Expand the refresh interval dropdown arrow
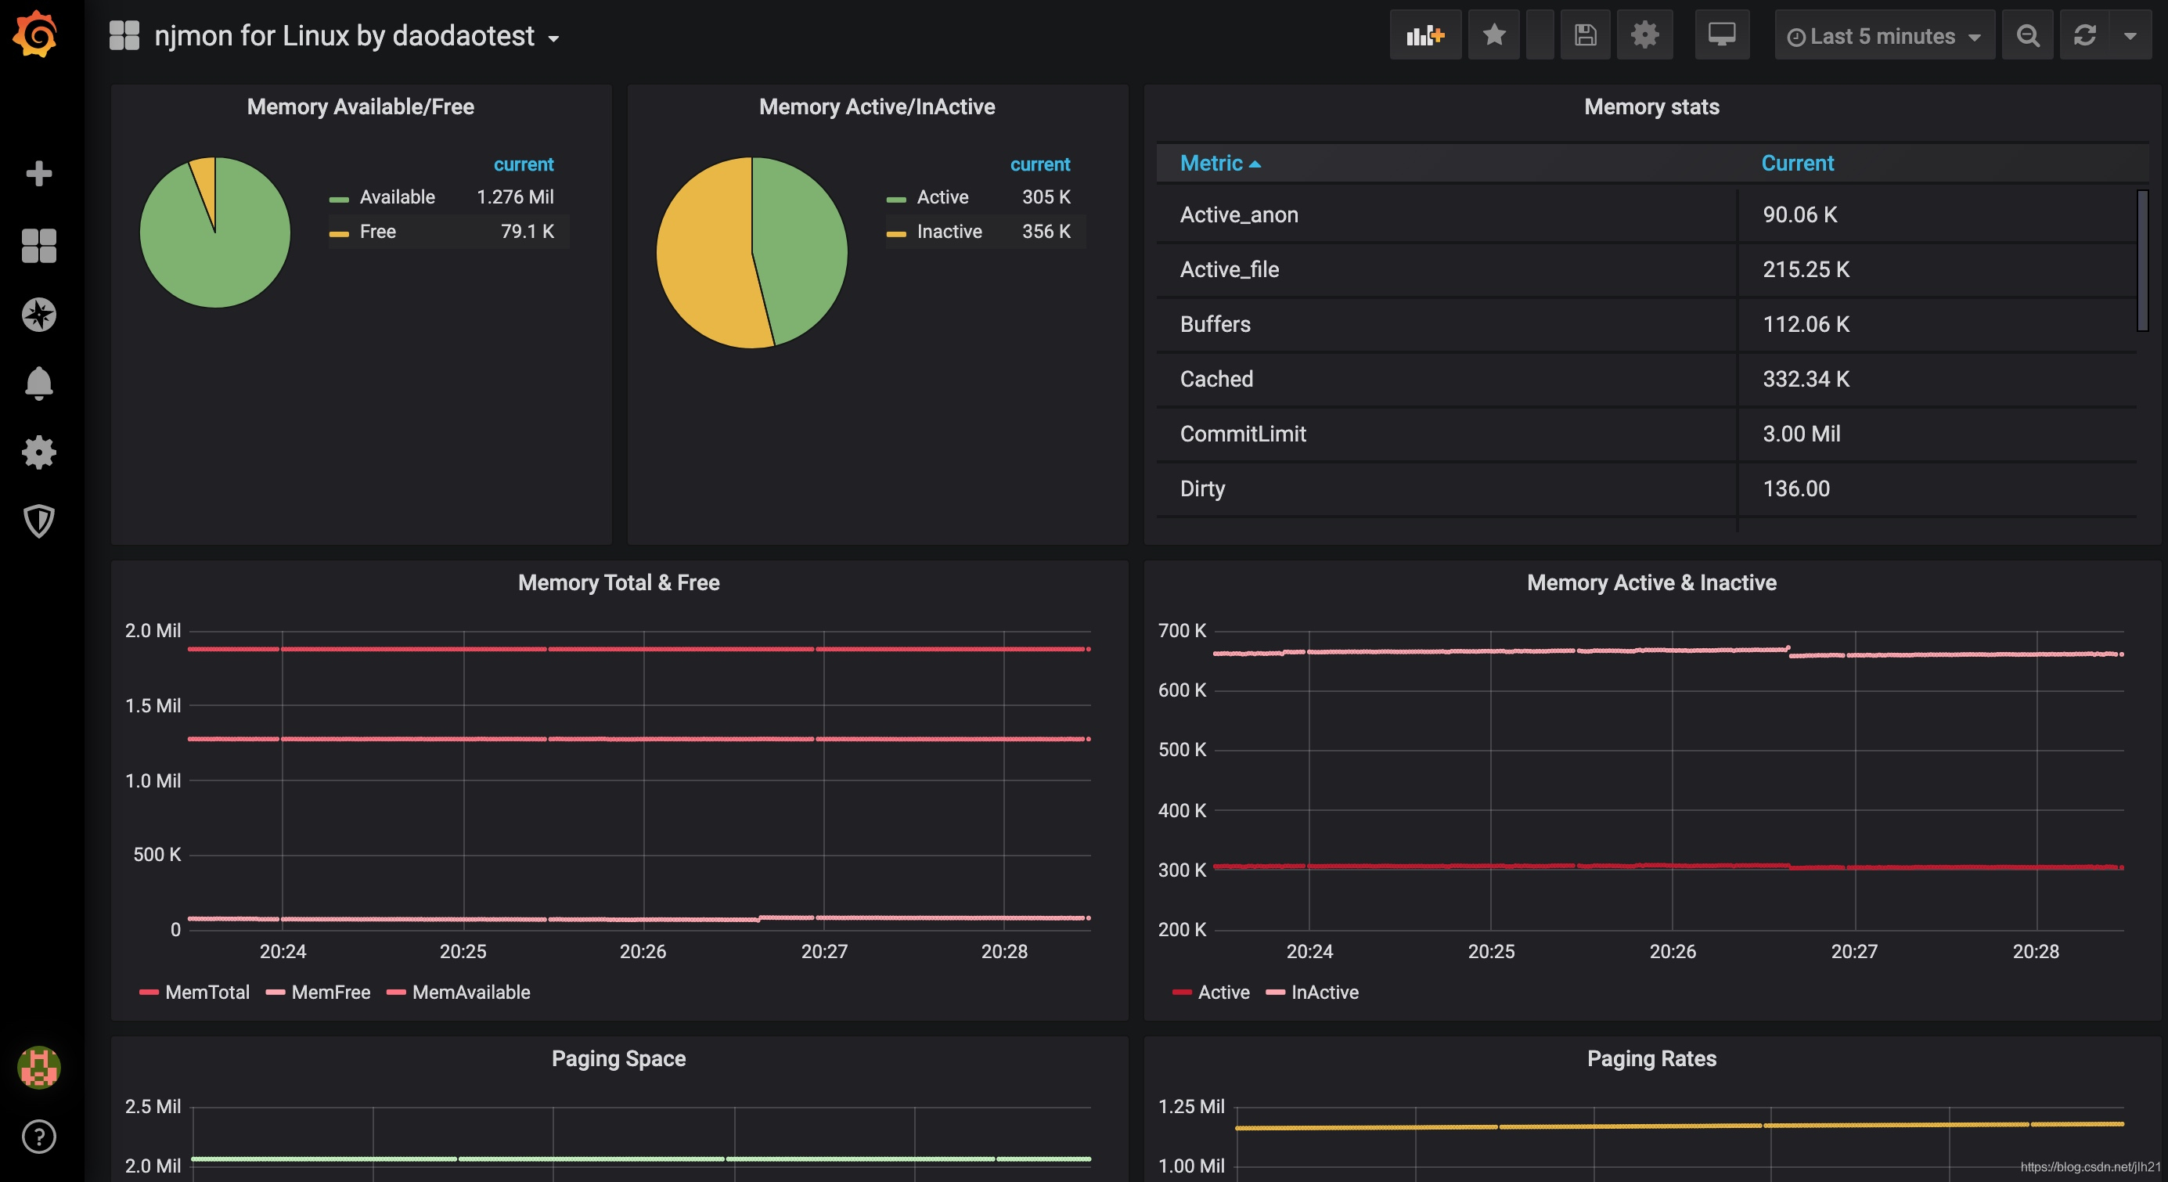The image size is (2168, 1182). click(2130, 36)
